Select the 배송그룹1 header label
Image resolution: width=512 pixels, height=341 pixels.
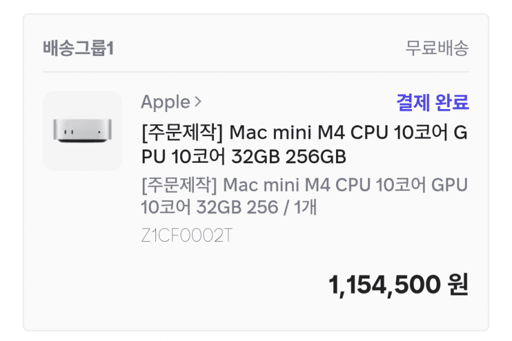pyautogui.click(x=78, y=48)
